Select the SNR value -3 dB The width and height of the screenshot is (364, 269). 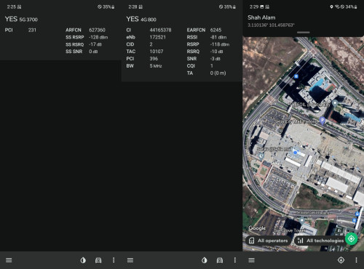pos(215,59)
